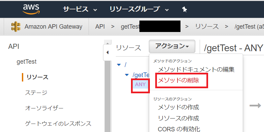Choose CORS の有効化 in Actions menu
Image resolution: width=264 pixels, height=132 pixels.
click(179, 129)
